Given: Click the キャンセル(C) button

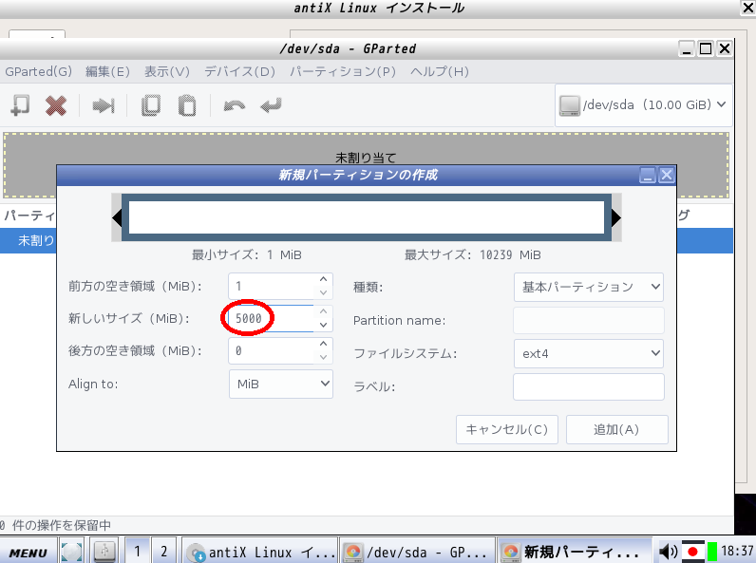Looking at the screenshot, I should coord(507,429).
